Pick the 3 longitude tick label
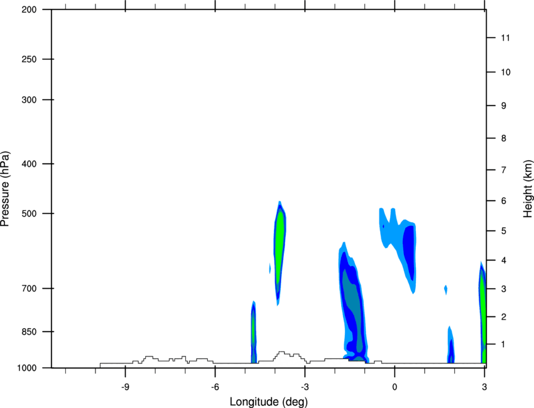Viewport: 534px width, 408px height. click(x=484, y=387)
